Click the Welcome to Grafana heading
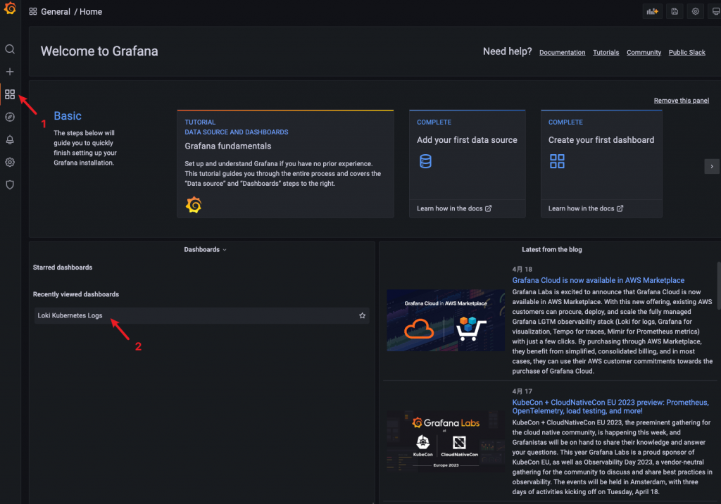The width and height of the screenshot is (721, 504). point(99,51)
